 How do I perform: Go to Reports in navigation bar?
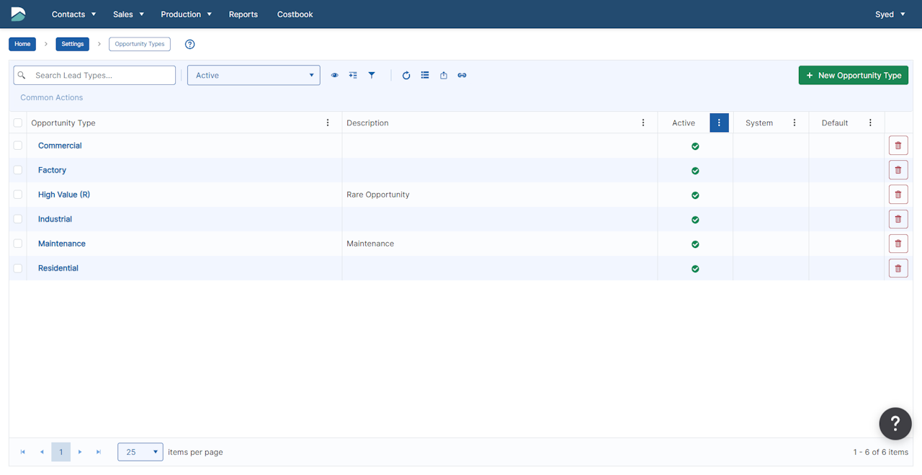coord(243,14)
